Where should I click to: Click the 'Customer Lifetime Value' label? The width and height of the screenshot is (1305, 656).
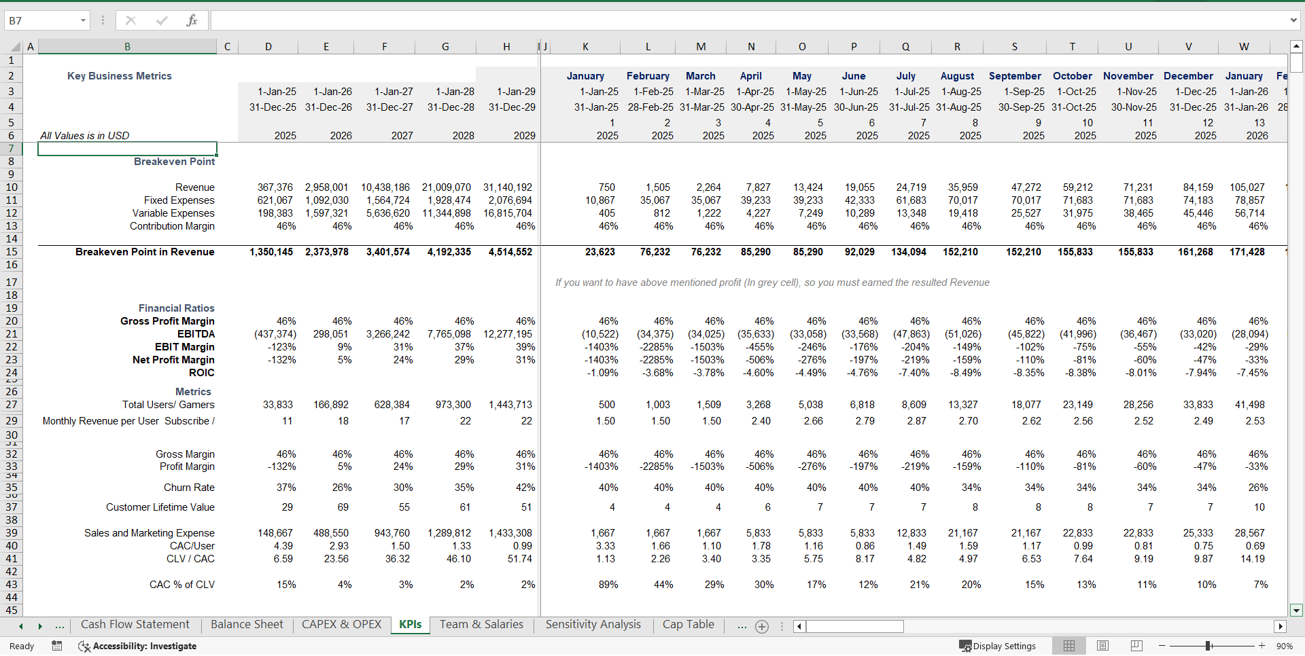(160, 507)
